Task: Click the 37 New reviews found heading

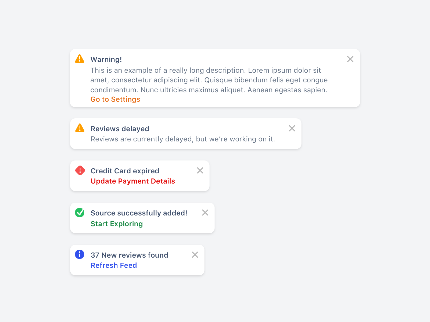Action: click(129, 255)
